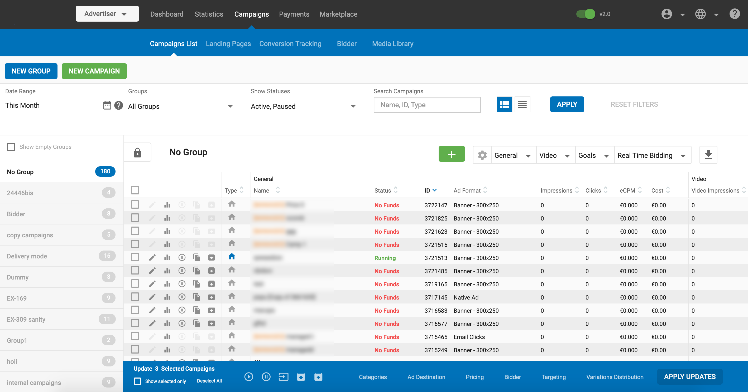This screenshot has height=392, width=748.
Task: Open the Advertiser dropdown
Action: click(107, 14)
